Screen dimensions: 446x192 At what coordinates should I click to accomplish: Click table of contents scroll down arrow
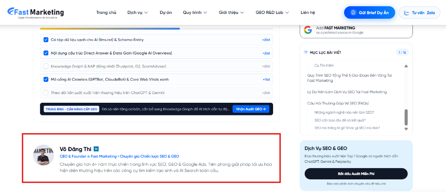tap(406, 129)
